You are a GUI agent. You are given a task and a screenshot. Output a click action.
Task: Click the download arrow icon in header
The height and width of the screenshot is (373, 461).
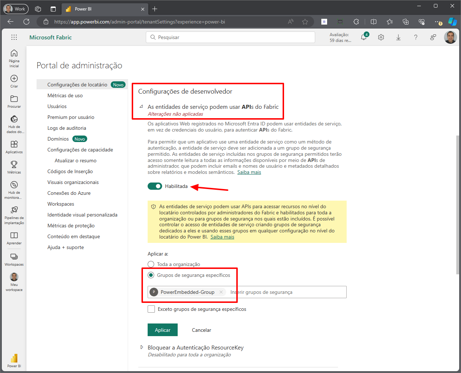(x=398, y=37)
